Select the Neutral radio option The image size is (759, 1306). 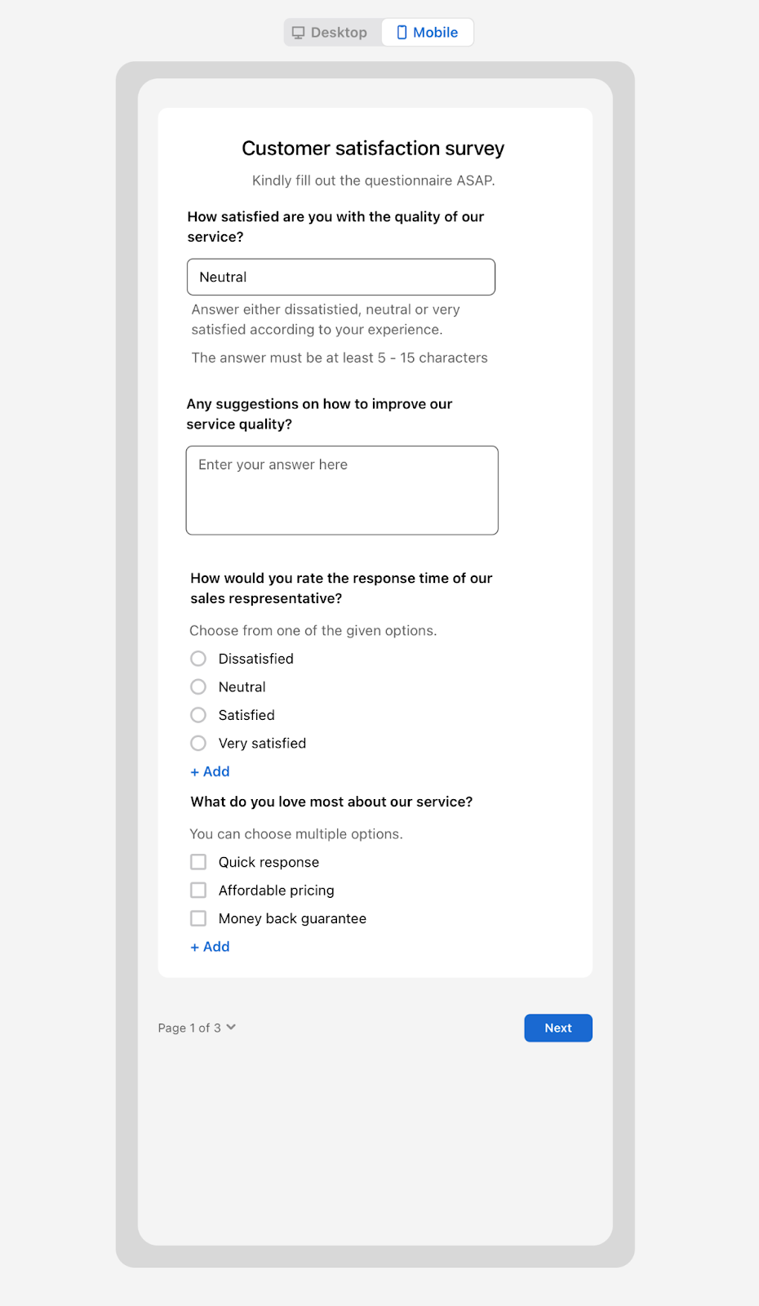pos(198,687)
